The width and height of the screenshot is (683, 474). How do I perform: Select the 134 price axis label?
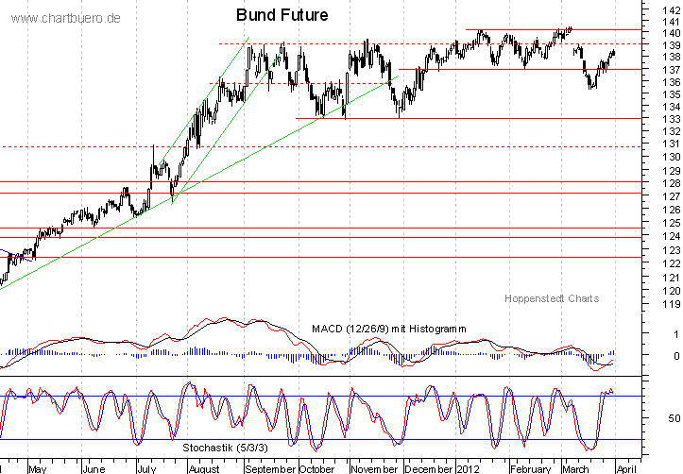tap(671, 106)
